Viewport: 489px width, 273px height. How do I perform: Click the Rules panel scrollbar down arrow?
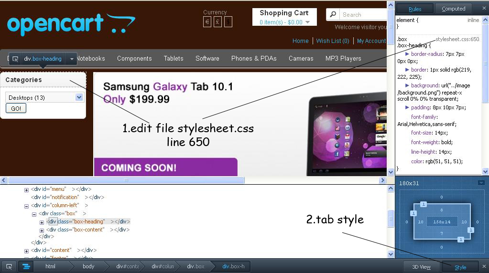tap(485, 171)
